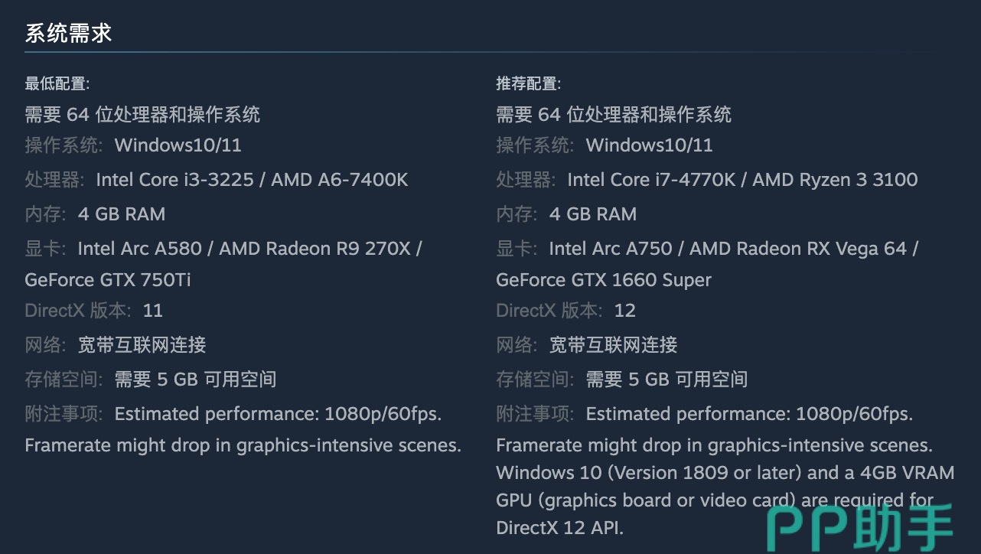Click the Intel Arc A580 graphics card text

click(x=139, y=249)
